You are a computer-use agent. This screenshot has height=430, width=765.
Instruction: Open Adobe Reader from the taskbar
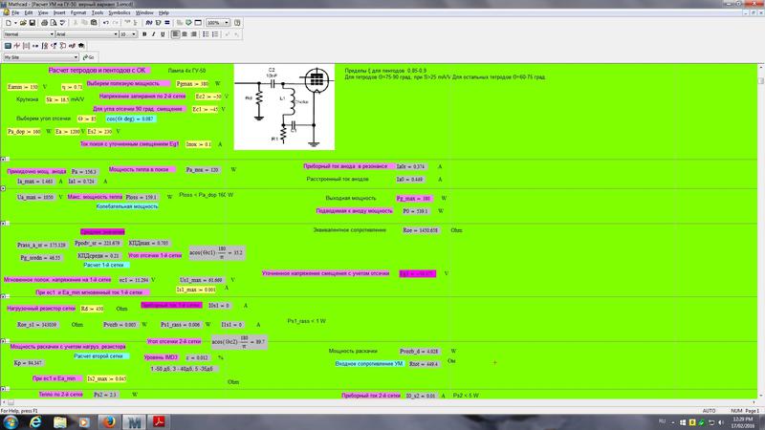[x=159, y=422]
